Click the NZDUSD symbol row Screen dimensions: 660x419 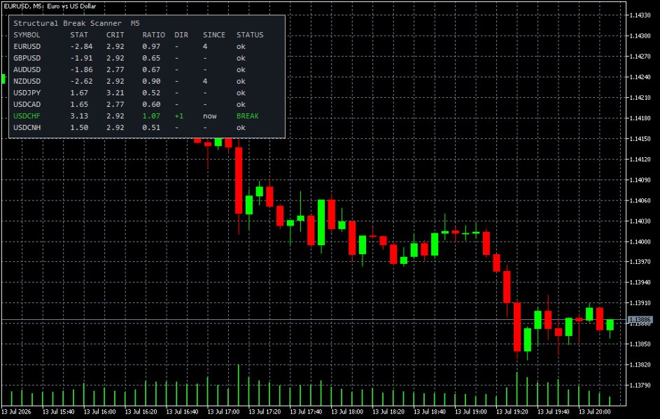click(27, 82)
